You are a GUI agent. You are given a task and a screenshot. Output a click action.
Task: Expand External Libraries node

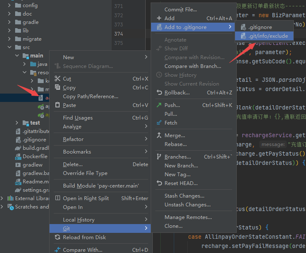point(2,198)
